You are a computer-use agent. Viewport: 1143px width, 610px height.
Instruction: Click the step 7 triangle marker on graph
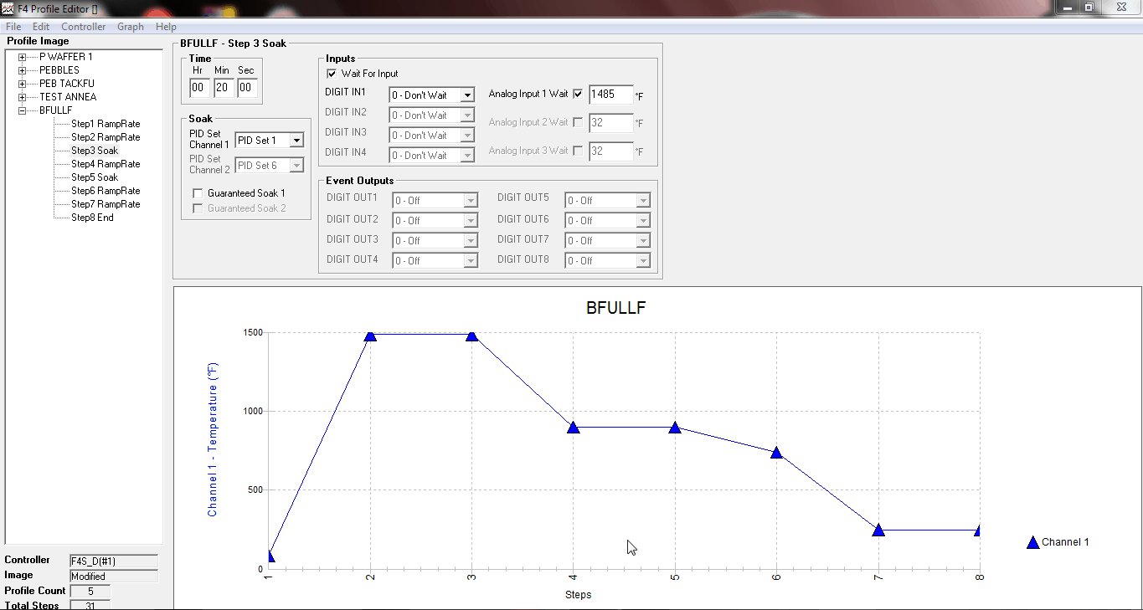pyautogui.click(x=878, y=530)
